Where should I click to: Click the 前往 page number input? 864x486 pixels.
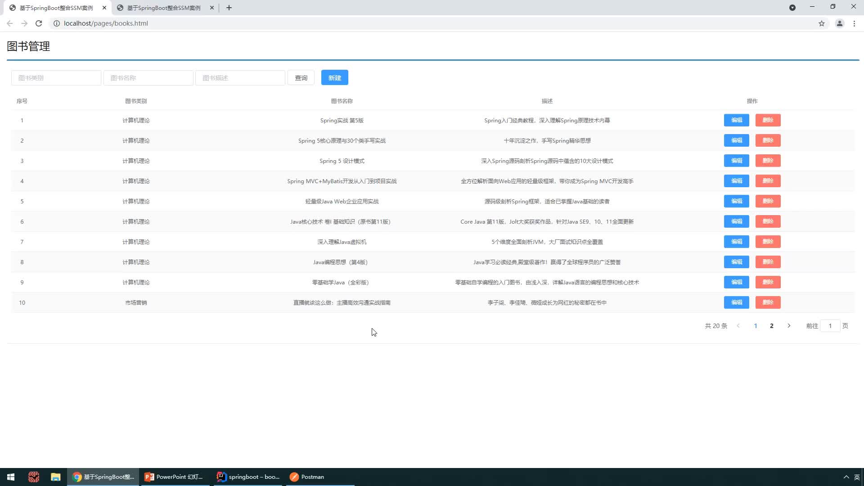pos(830,326)
